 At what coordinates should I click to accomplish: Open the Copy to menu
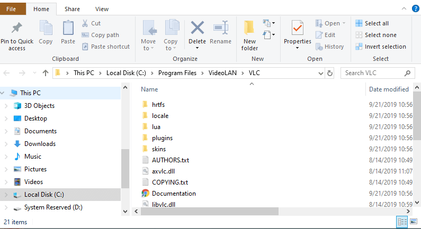(171, 35)
